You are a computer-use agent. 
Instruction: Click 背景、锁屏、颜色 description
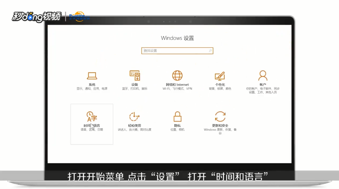click(220, 89)
